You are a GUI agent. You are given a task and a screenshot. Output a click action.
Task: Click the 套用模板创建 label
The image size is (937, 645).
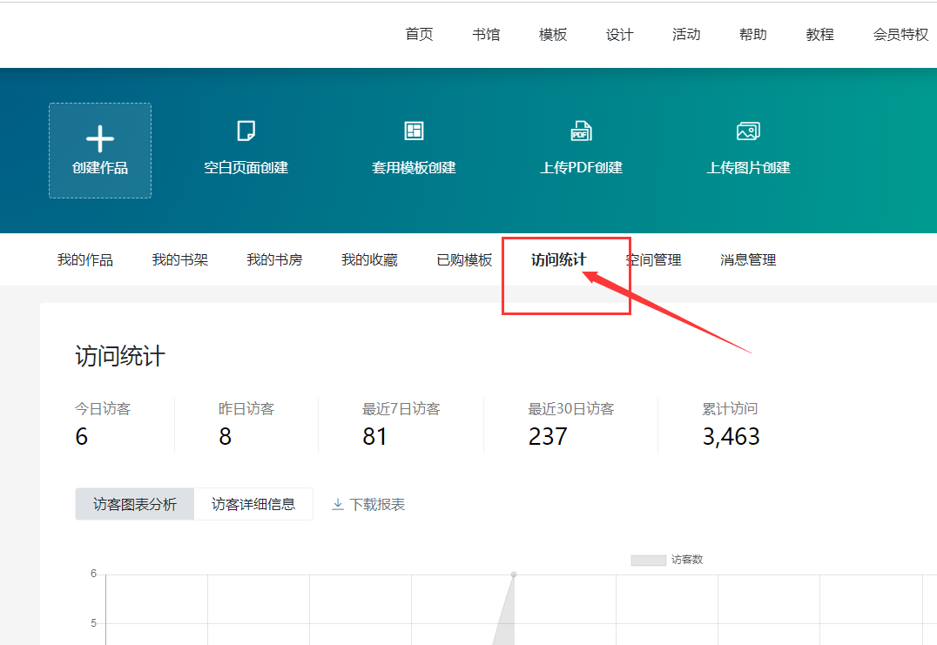pyautogui.click(x=414, y=168)
